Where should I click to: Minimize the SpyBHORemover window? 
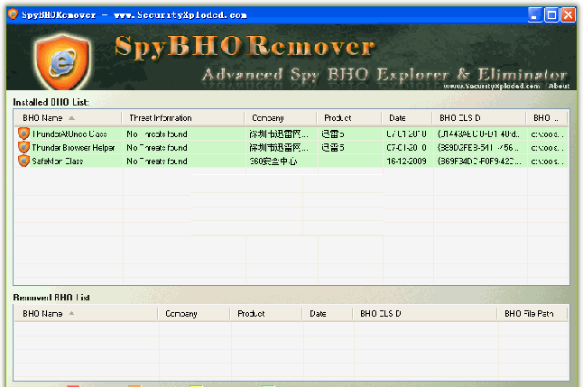534,14
